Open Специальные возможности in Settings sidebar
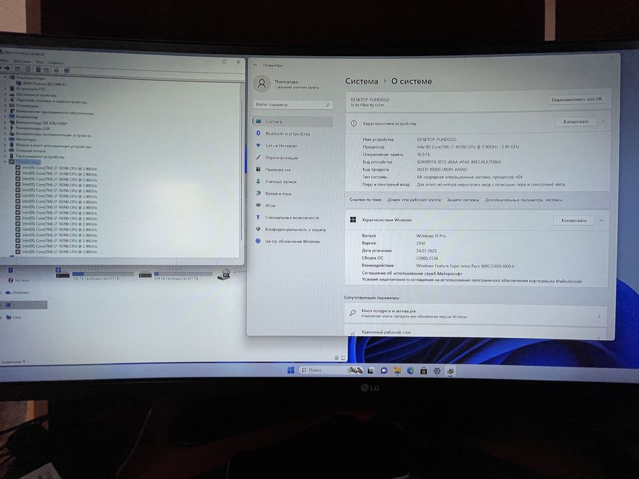Screen dimensions: 639x479 pos(292,218)
